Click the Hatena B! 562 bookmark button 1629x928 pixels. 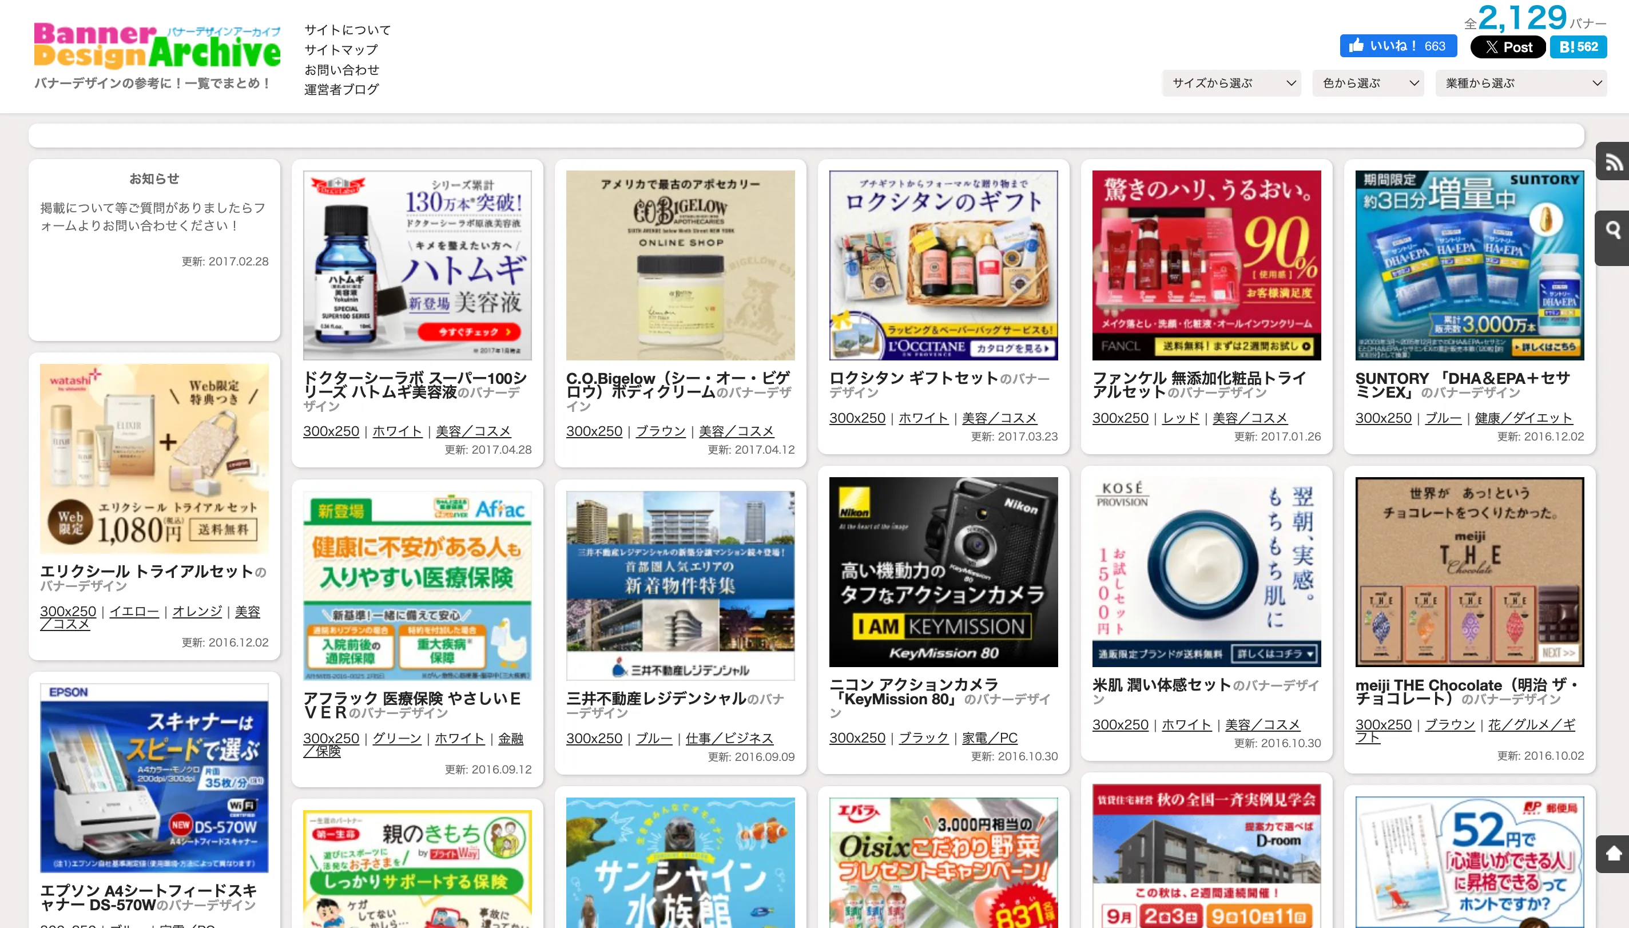click(1578, 47)
